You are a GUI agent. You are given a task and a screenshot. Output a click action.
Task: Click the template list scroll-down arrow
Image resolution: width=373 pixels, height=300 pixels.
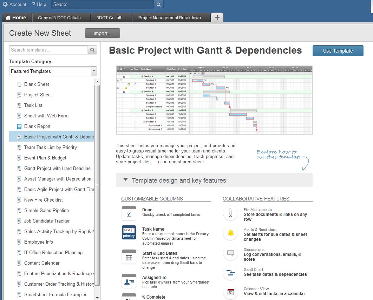97,298
